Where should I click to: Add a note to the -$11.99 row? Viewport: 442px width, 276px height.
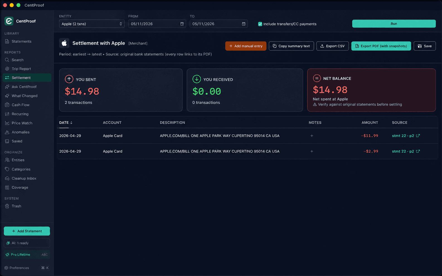pos(312,136)
